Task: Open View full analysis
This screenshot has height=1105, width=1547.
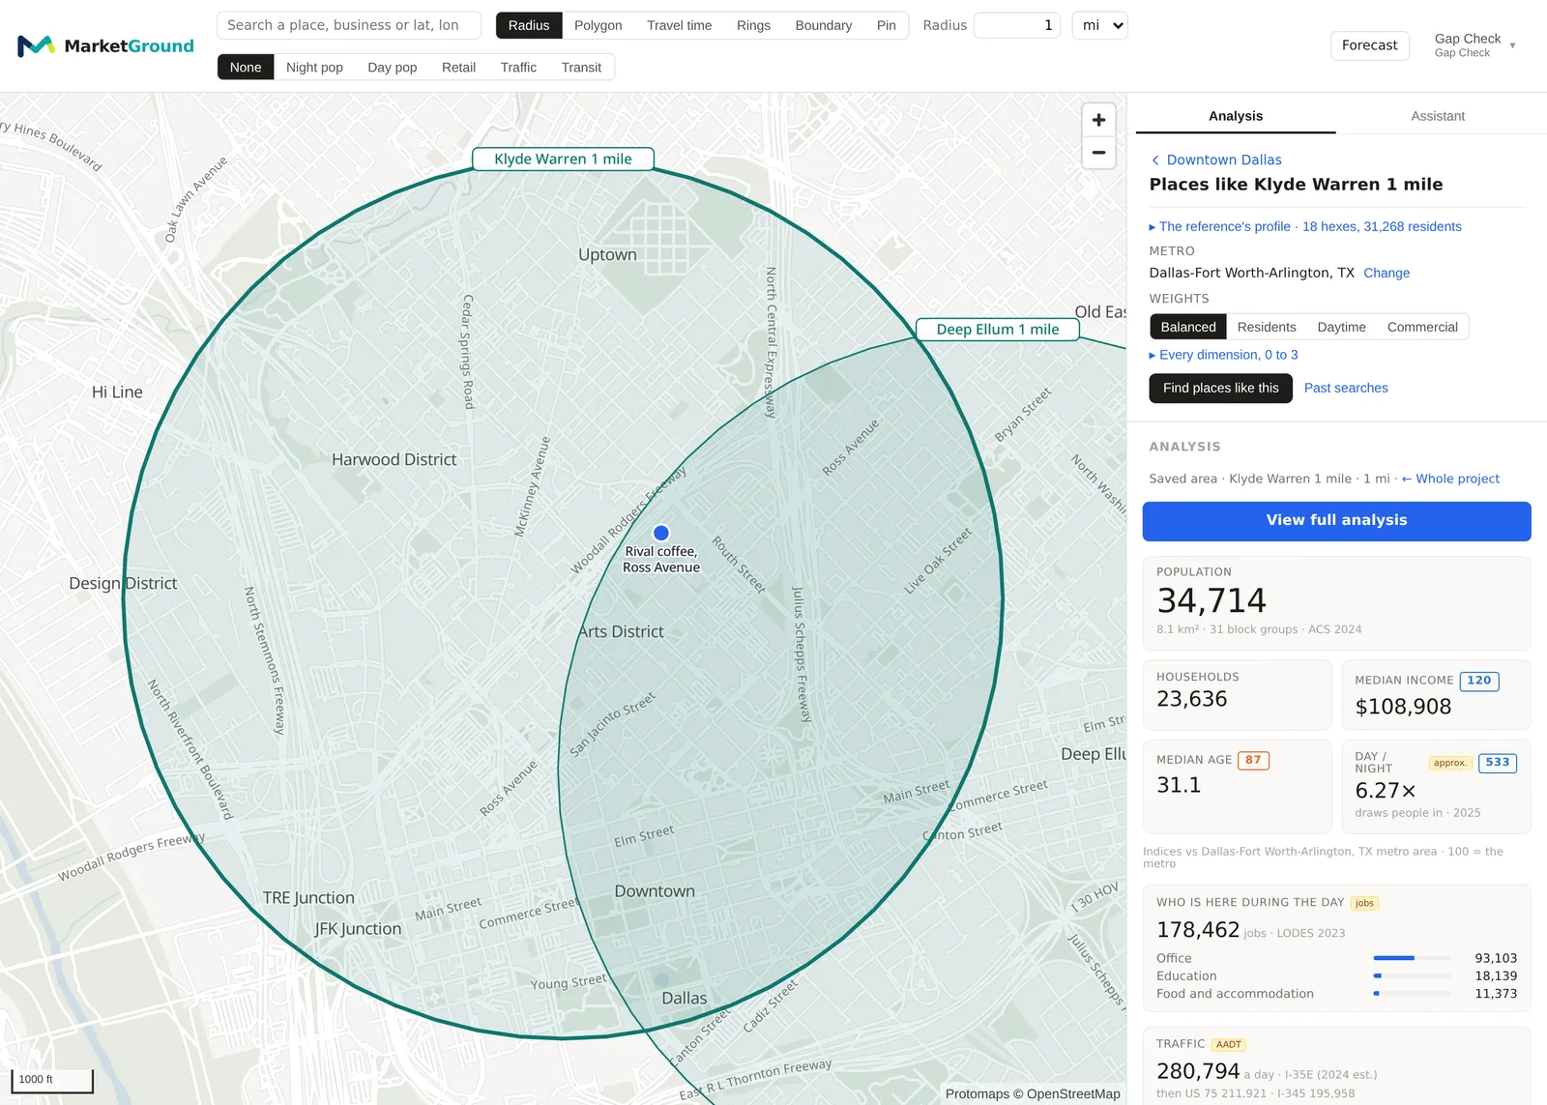Action: 1337,521
